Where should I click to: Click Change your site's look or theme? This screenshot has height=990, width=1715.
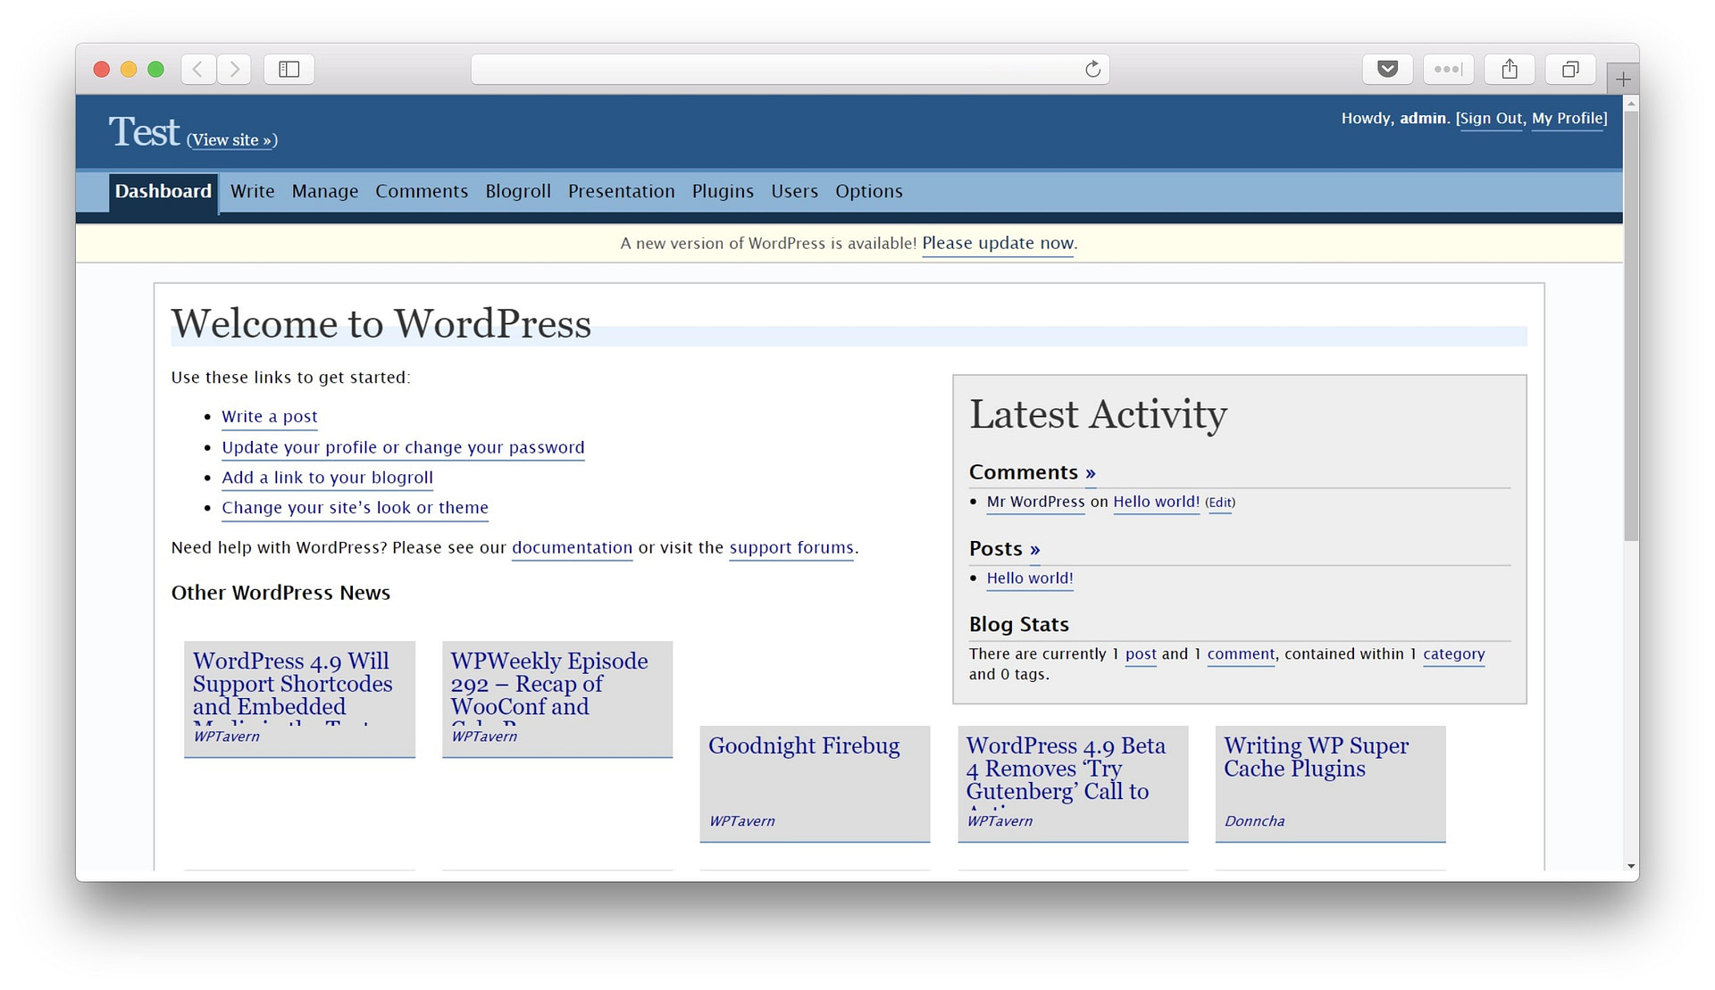(x=355, y=508)
